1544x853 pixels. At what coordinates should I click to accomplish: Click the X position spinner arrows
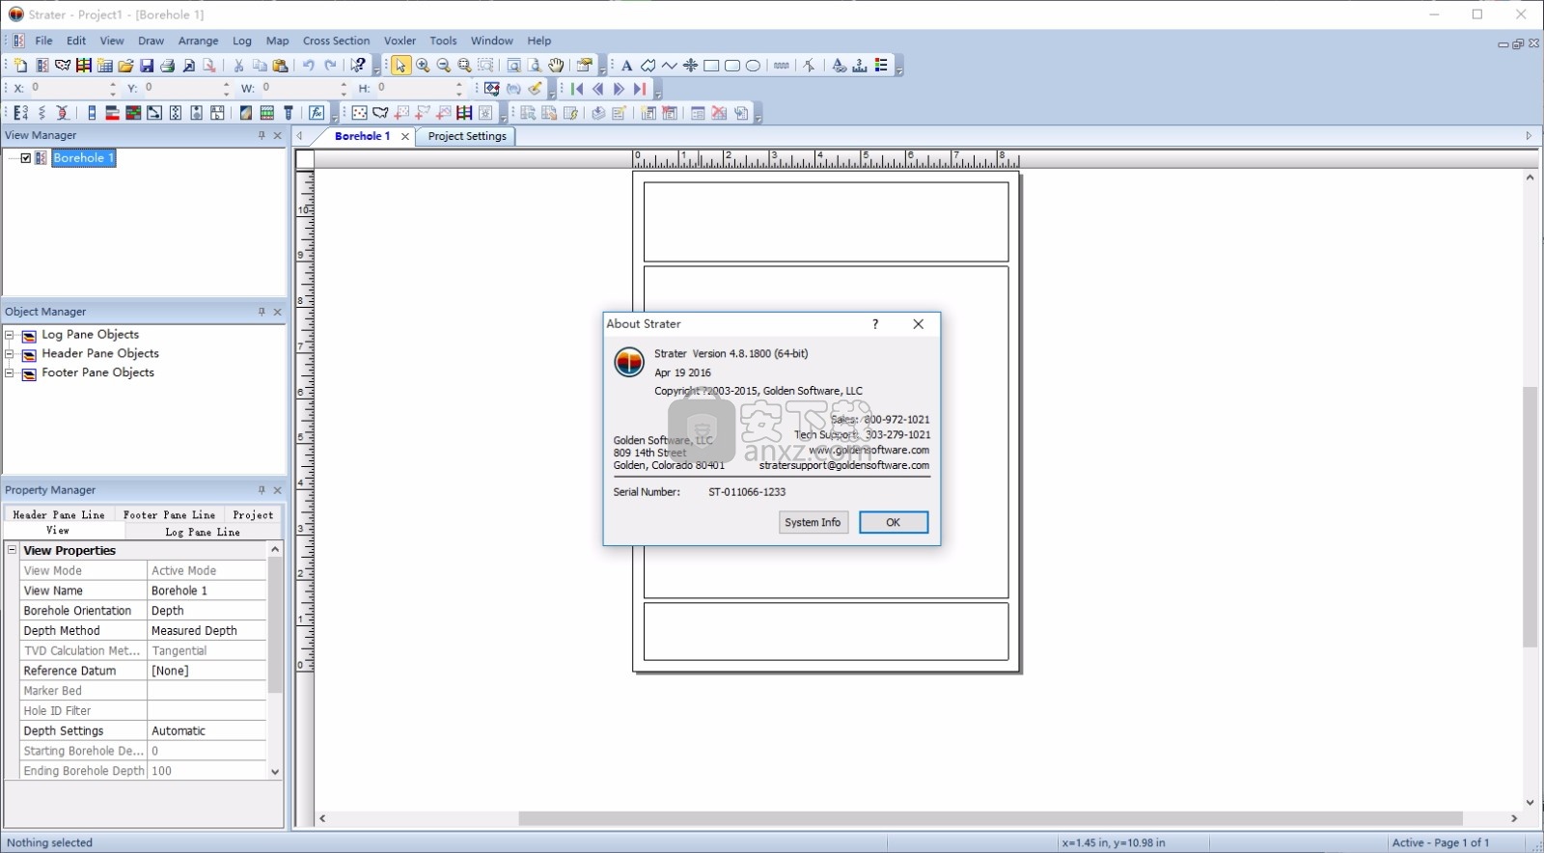click(113, 88)
